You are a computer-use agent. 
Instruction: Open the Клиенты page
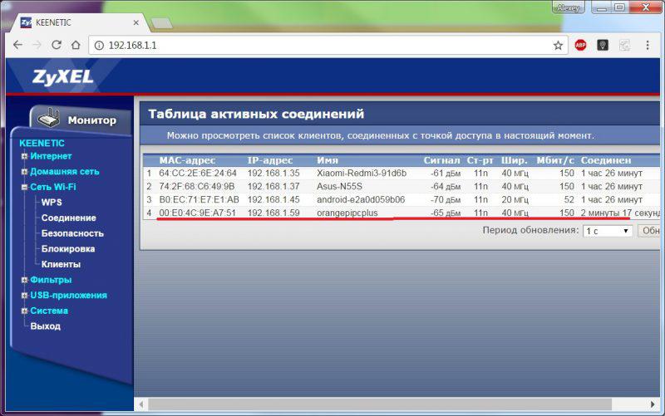(x=60, y=264)
